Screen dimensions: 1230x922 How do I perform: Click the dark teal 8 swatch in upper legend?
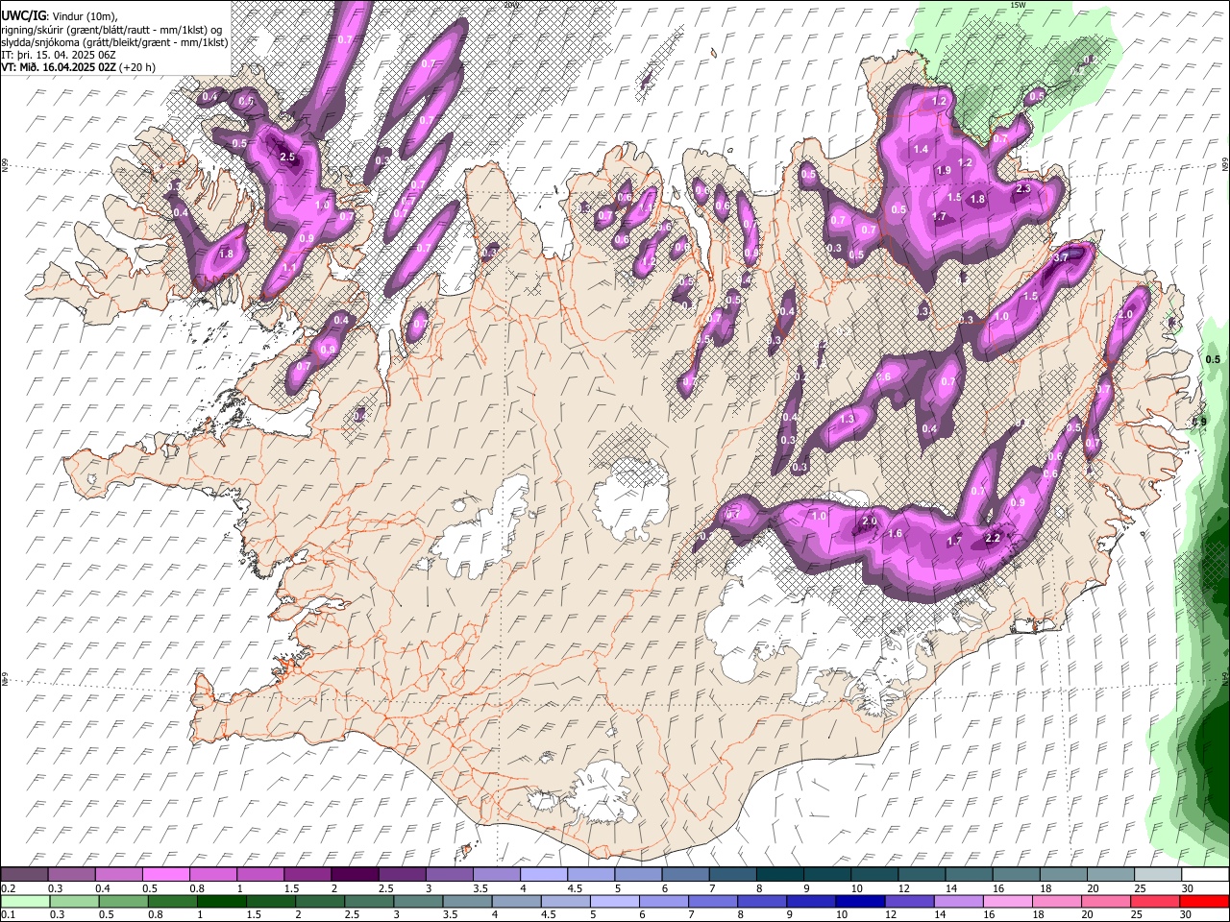click(778, 875)
